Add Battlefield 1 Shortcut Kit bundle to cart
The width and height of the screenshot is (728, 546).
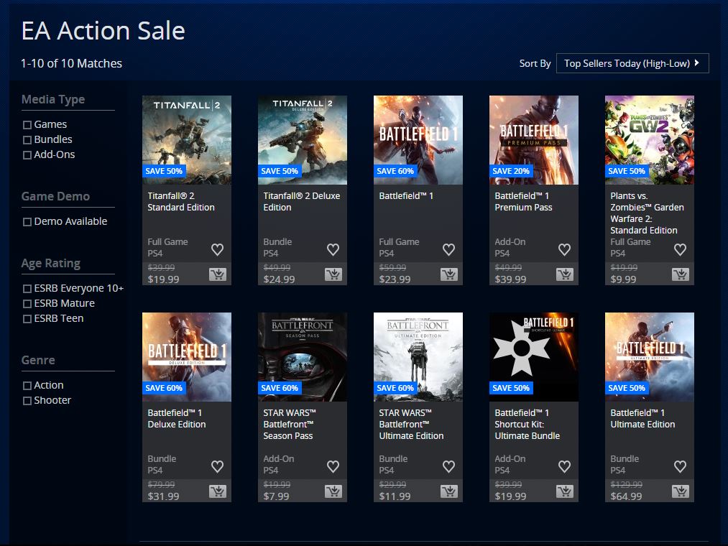click(x=564, y=491)
